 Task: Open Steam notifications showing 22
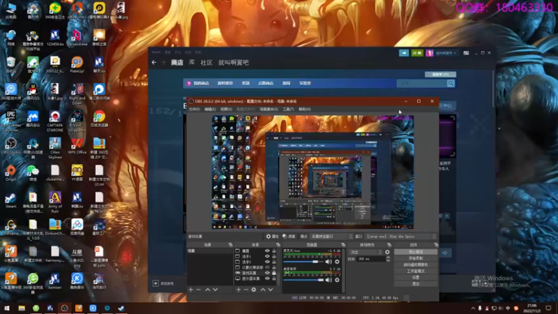point(417,53)
